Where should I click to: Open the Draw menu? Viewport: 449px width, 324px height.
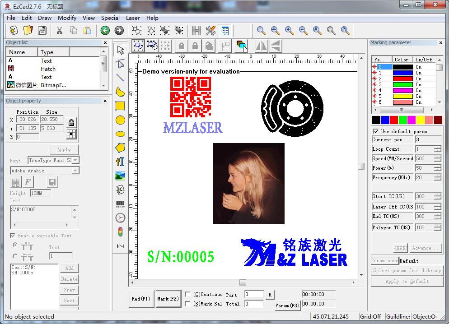[x=45, y=18]
